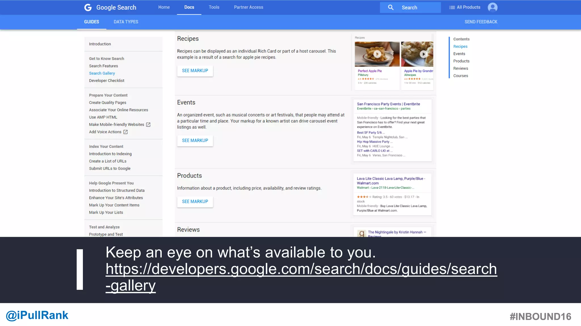This screenshot has width=581, height=326.
Task: Jump to Recipes in Contents
Action: pyautogui.click(x=460, y=46)
